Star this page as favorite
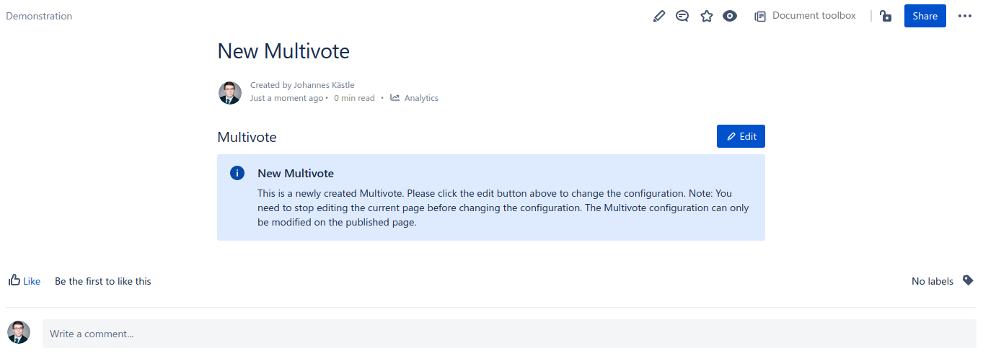The height and width of the screenshot is (356, 983). pos(706,16)
